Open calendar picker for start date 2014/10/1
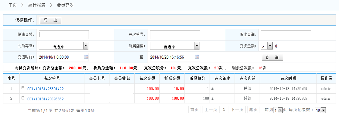 point(86,57)
